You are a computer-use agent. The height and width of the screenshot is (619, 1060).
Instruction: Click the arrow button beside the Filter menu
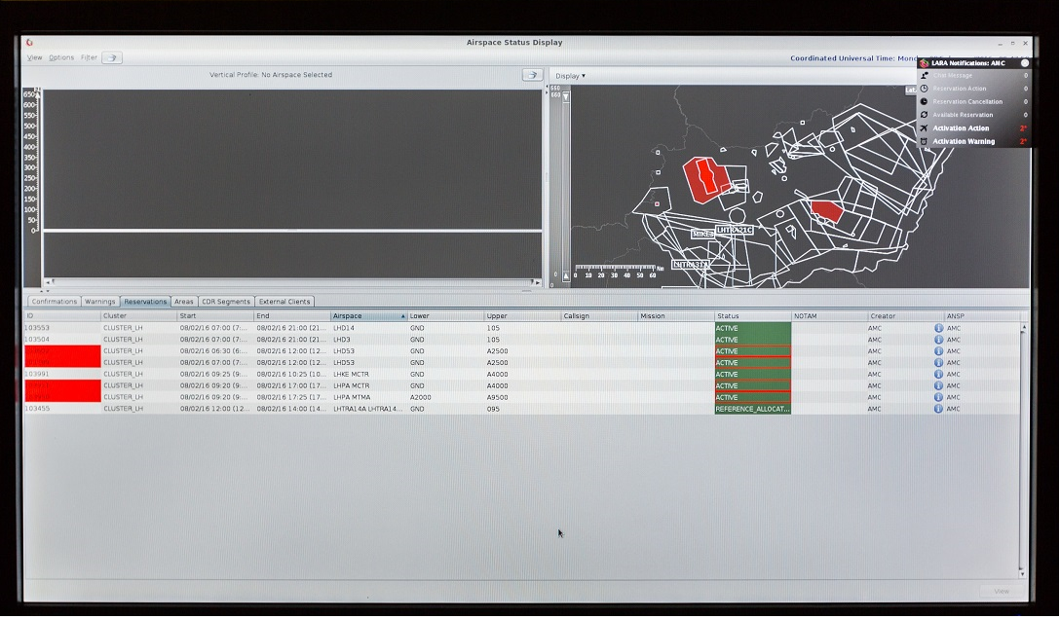coord(112,58)
